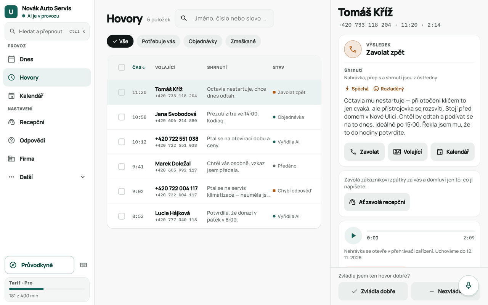Screen dimensions: 488x305
Task: Open the Marek Doležal call row
Action: coord(214,167)
